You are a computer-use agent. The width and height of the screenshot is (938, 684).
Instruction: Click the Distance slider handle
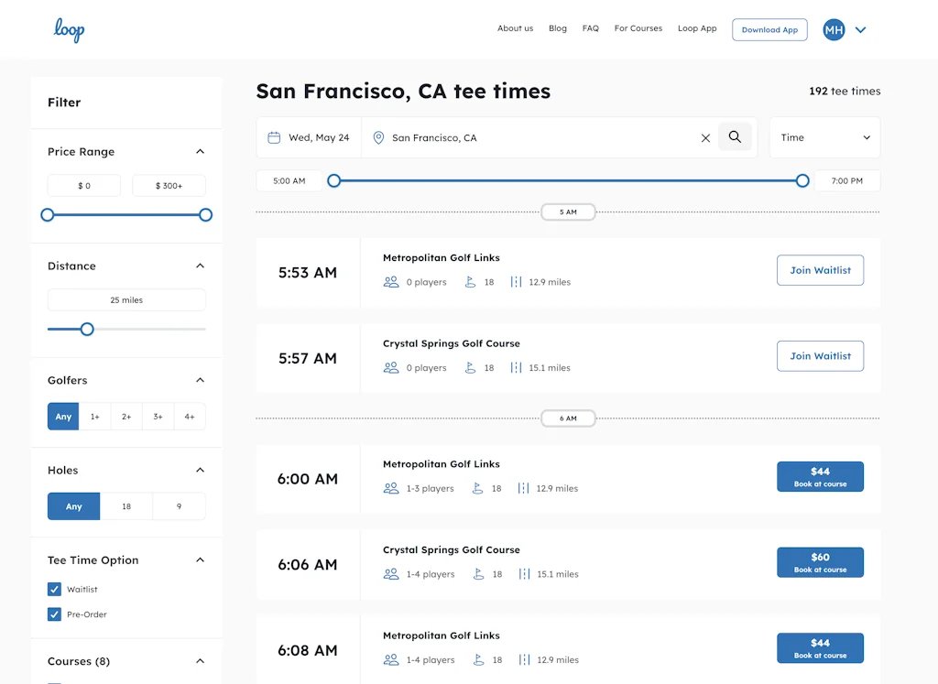tap(87, 329)
